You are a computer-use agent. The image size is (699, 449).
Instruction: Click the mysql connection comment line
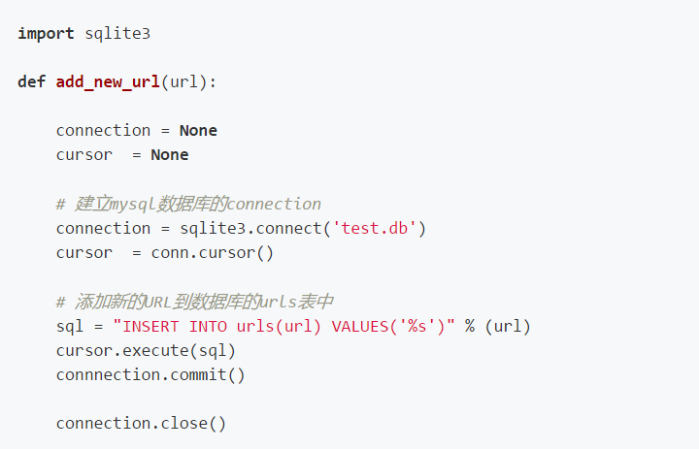188,204
